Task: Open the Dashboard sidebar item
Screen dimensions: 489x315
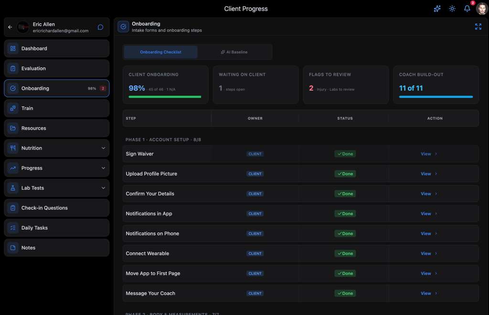Action: [x=56, y=49]
